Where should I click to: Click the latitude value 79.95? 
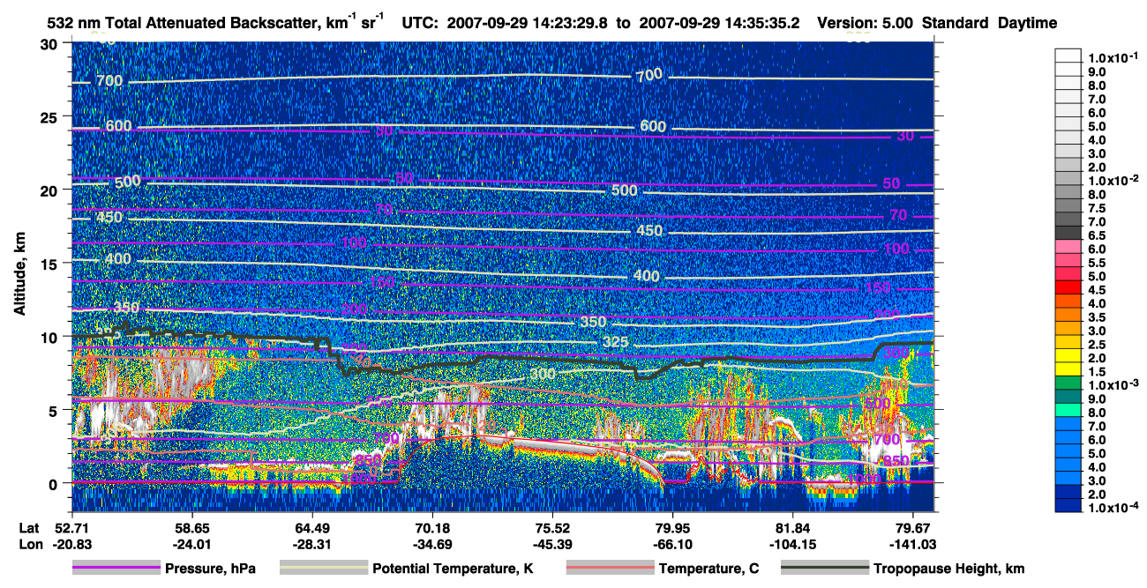(x=672, y=528)
